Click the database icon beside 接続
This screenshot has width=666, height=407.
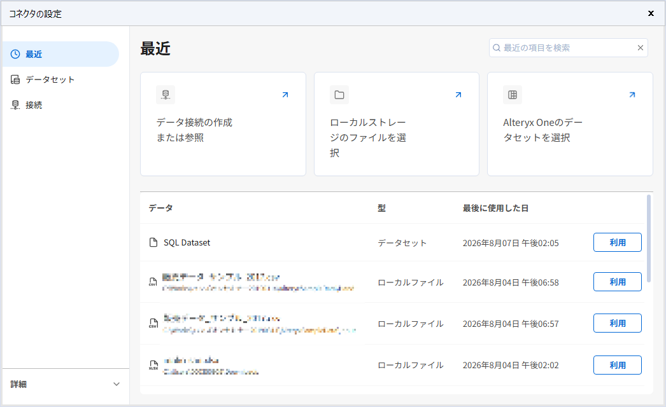[x=15, y=105]
